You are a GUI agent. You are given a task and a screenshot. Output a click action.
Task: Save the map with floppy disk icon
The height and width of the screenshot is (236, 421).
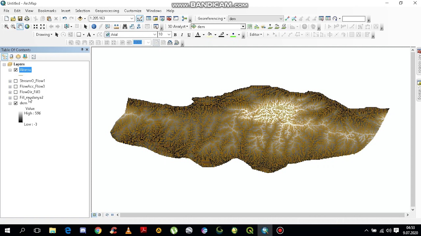click(x=20, y=19)
